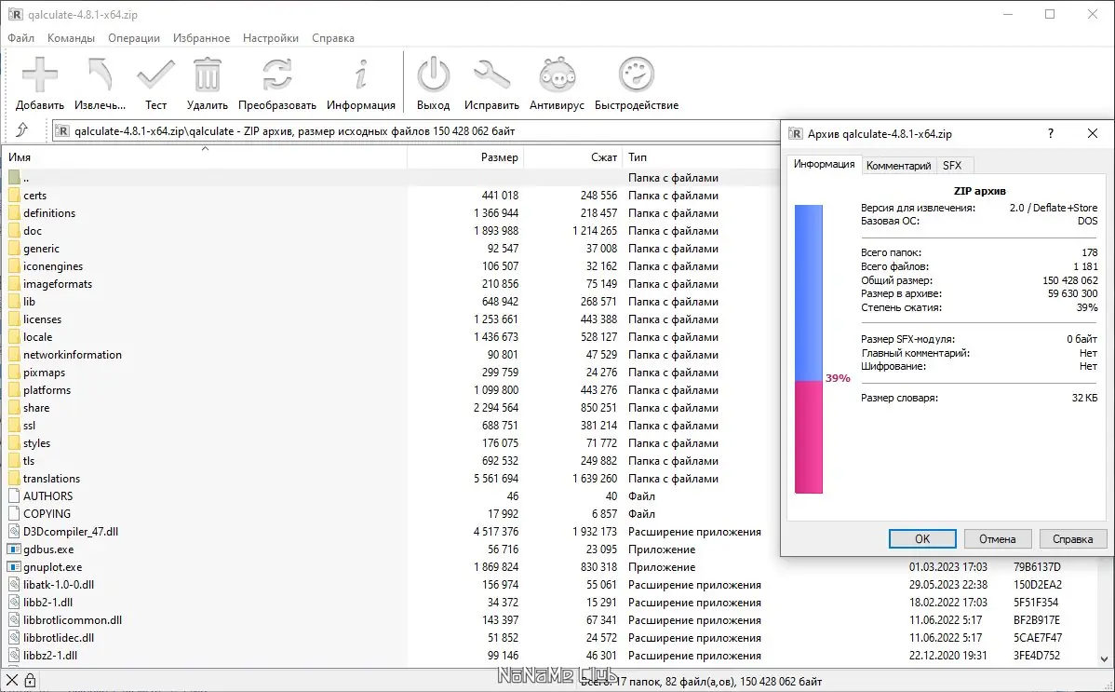Open the Файл menu

coord(20,38)
